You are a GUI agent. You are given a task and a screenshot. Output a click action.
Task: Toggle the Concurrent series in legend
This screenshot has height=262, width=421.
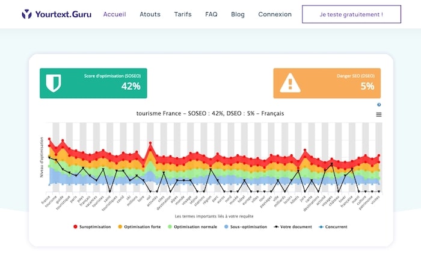[334, 227]
